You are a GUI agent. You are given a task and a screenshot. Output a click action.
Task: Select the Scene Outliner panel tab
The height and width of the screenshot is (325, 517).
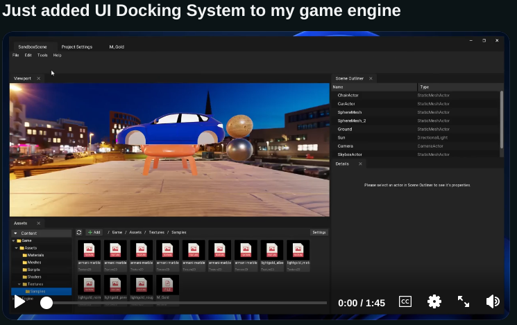click(350, 78)
